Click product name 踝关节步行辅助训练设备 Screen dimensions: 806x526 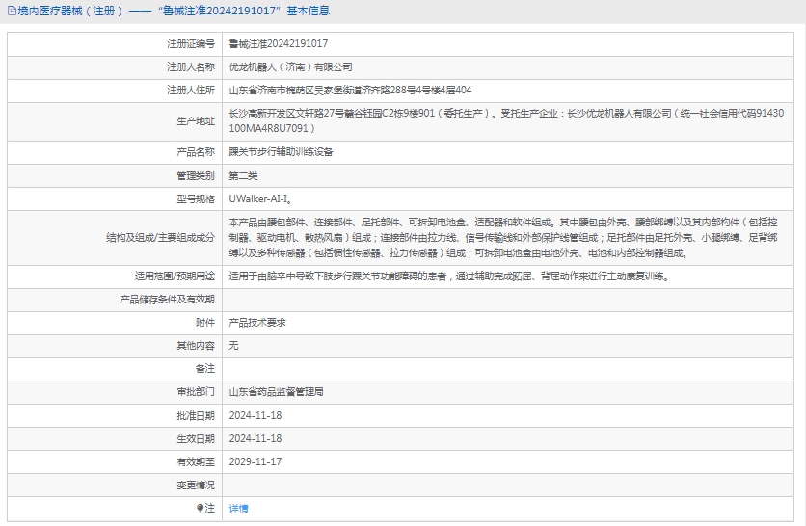(x=281, y=152)
